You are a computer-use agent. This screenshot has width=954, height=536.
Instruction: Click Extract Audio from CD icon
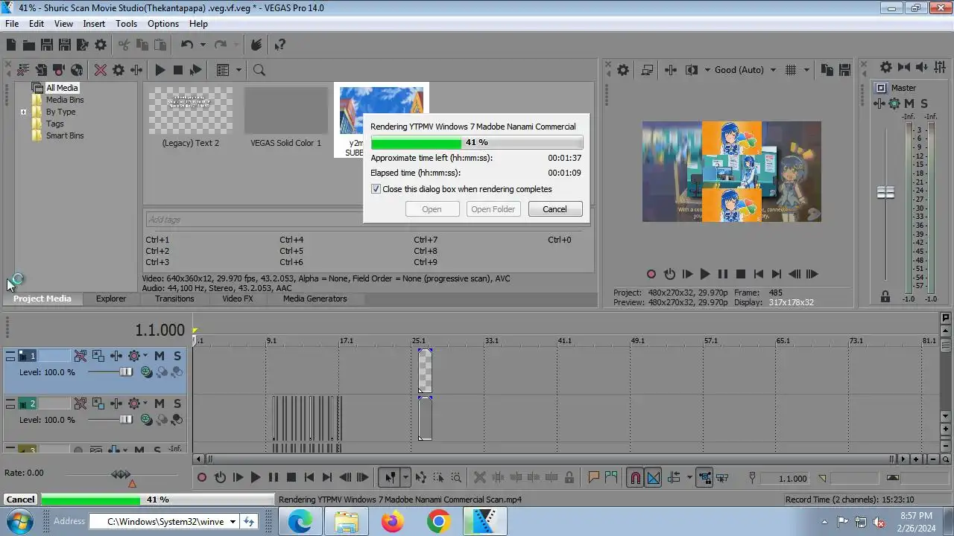tap(77, 70)
